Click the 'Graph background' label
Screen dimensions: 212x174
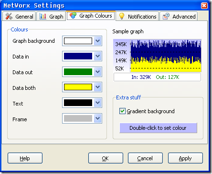pyautogui.click(x=33, y=41)
